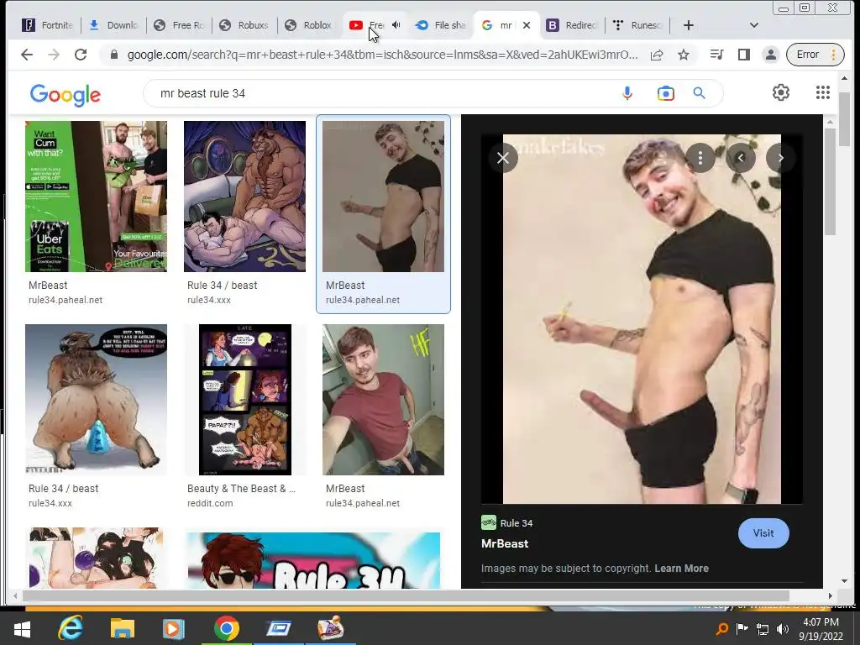The height and width of the screenshot is (645, 860).
Task: Submit the search with the magnifier icon
Action: click(699, 93)
